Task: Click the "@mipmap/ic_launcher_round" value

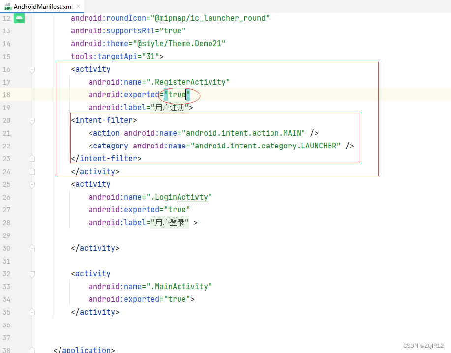Action: [x=210, y=18]
